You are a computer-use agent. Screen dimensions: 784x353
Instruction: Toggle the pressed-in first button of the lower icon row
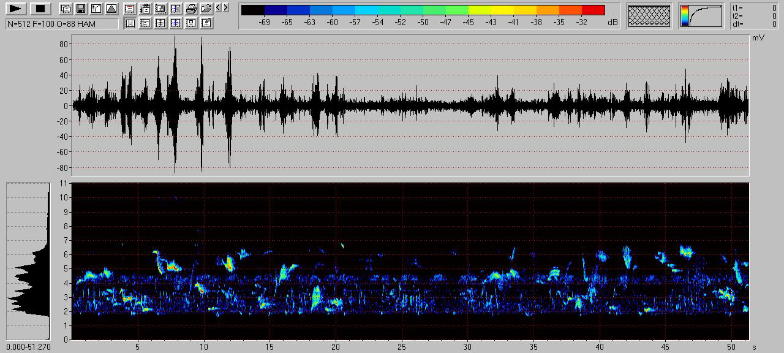(130, 23)
